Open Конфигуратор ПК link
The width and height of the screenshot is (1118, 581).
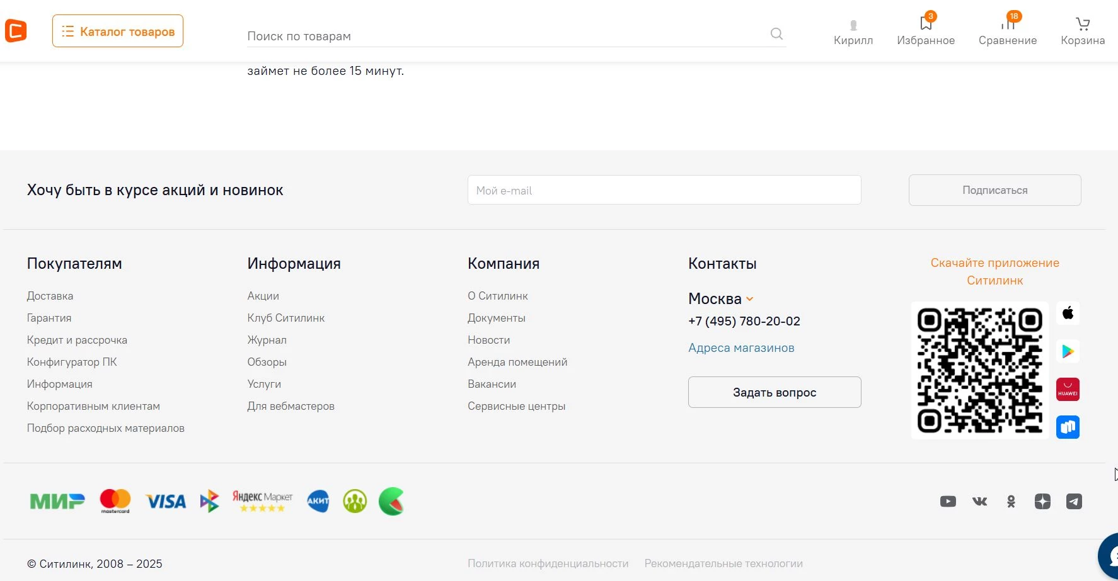[72, 362]
